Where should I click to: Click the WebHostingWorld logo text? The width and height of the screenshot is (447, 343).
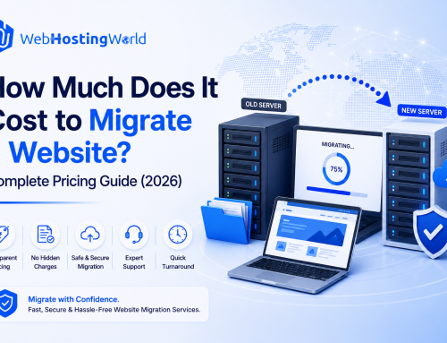(83, 39)
